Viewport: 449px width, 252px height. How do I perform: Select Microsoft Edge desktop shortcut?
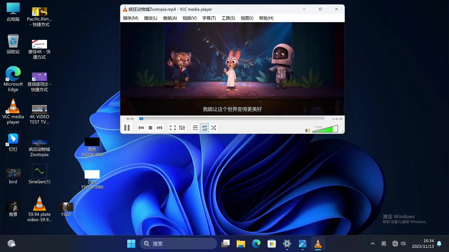pyautogui.click(x=13, y=79)
